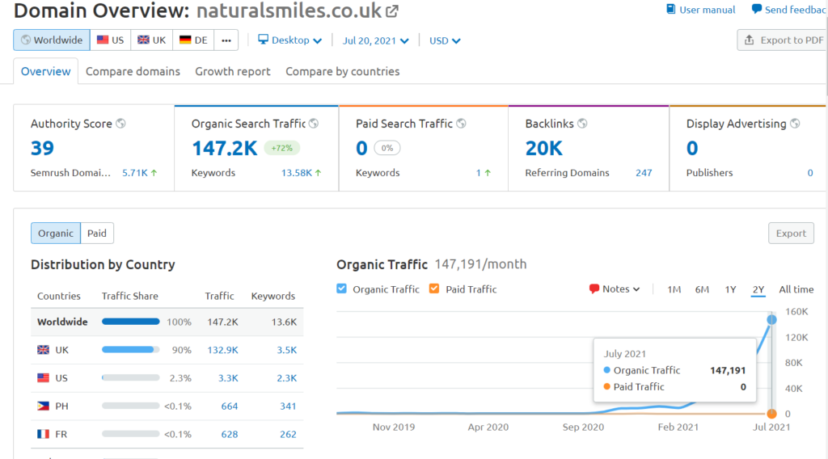The width and height of the screenshot is (828, 459).
Task: Click the Export to PDF button
Action: pyautogui.click(x=782, y=40)
